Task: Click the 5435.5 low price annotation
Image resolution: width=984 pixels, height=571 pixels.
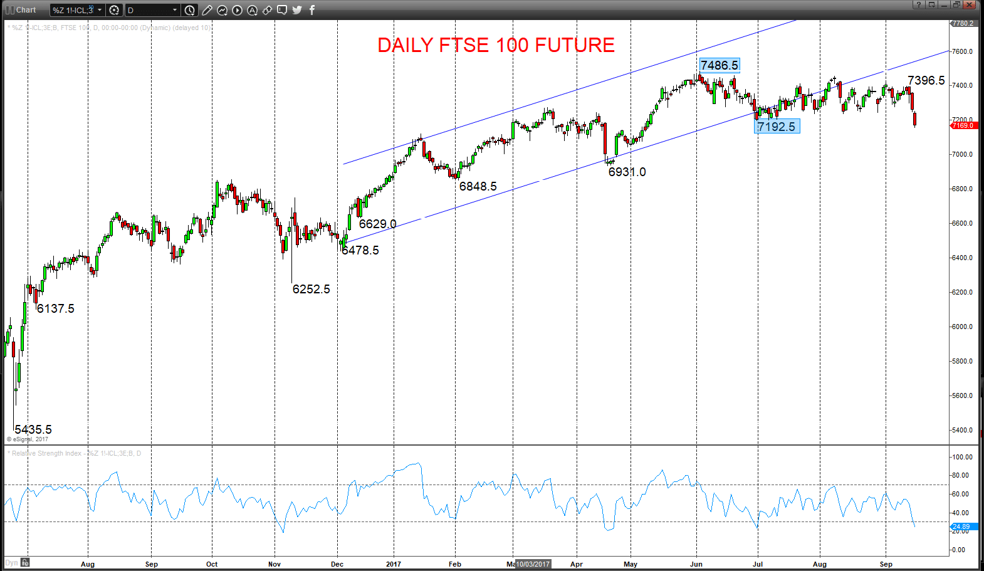Action: click(33, 429)
